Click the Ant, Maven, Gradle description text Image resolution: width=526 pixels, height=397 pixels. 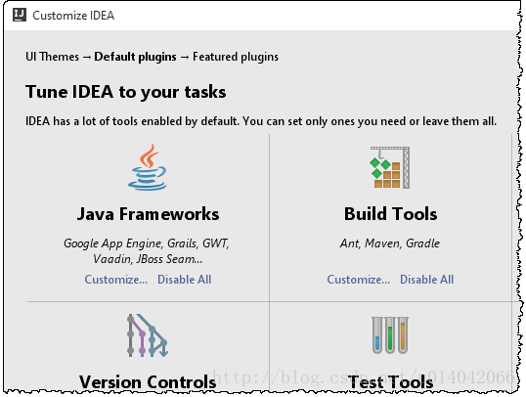pos(390,243)
